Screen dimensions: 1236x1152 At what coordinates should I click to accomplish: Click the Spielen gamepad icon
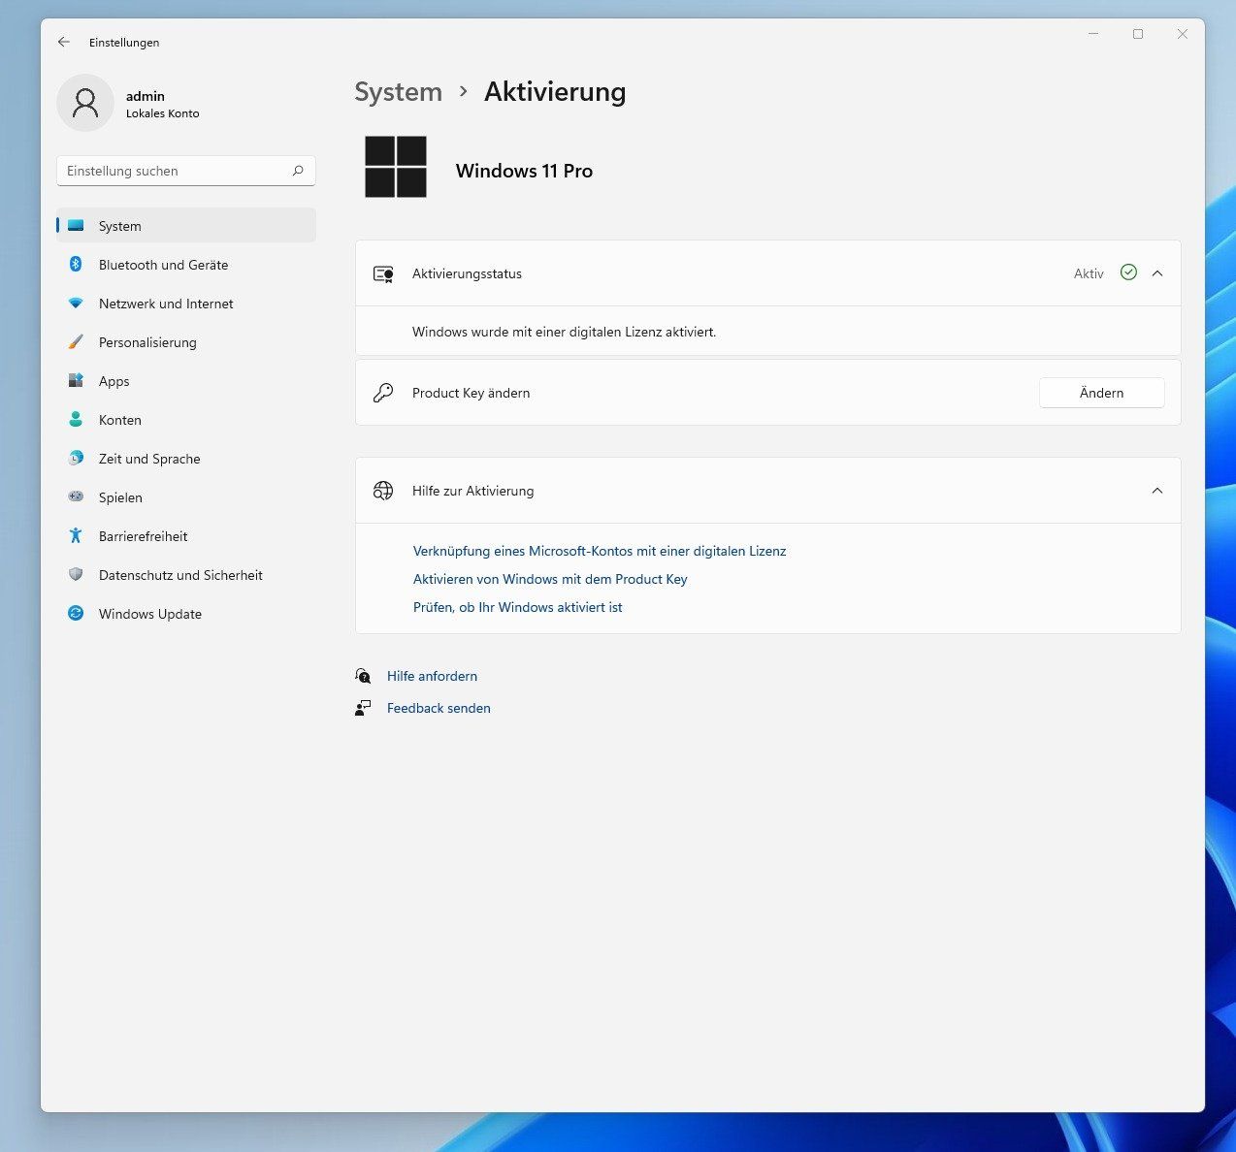76,496
